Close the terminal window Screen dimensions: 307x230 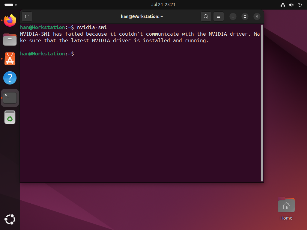click(x=257, y=17)
